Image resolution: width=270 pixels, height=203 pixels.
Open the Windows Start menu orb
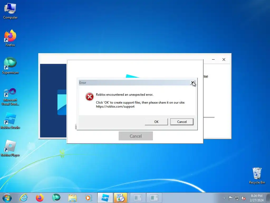click(7, 198)
